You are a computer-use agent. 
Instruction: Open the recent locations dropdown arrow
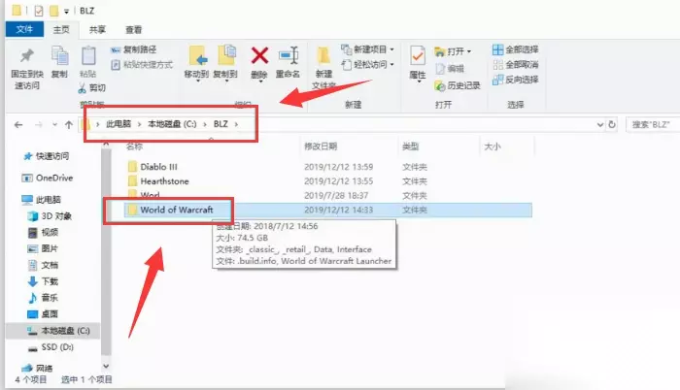(54, 125)
